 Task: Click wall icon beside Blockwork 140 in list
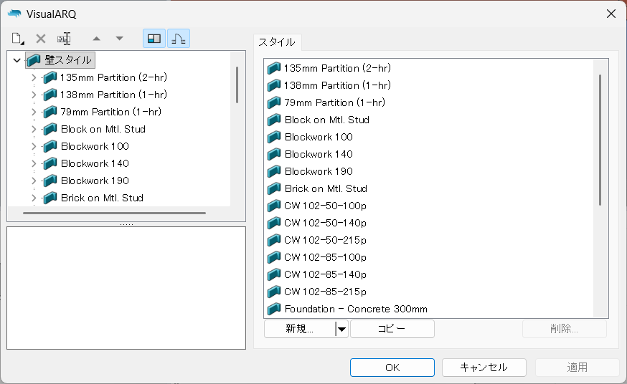pos(274,154)
